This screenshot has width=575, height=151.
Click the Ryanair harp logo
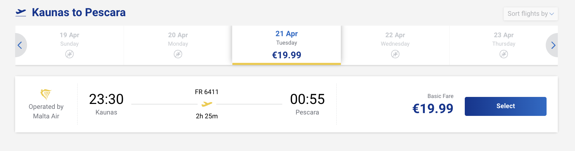[46, 94]
